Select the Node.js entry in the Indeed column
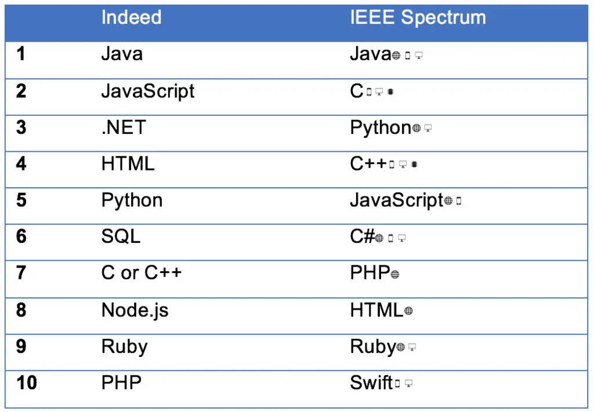This screenshot has width=594, height=412. point(135,310)
